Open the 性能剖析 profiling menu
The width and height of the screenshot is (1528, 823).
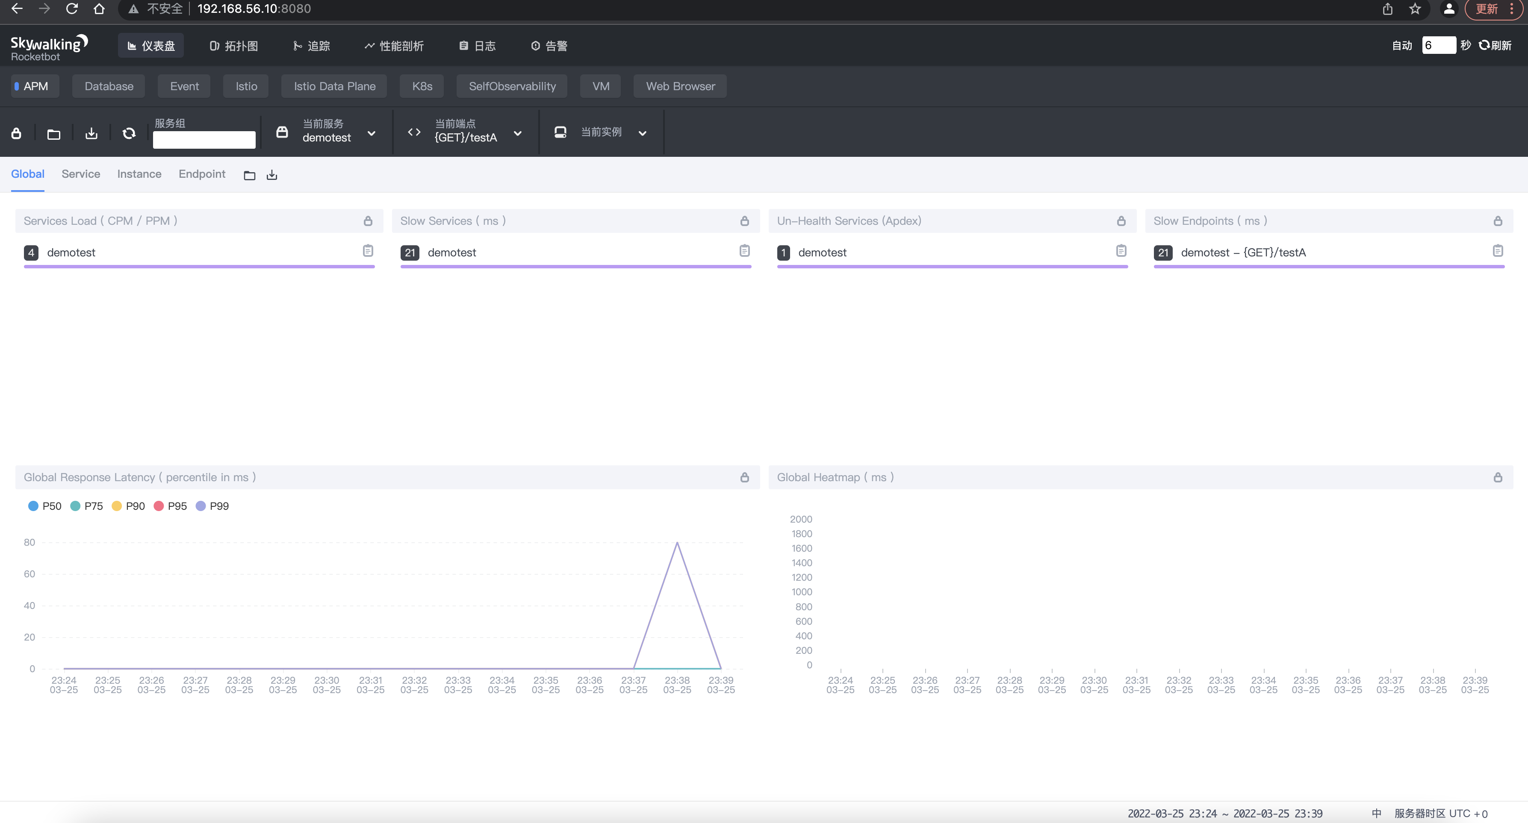click(x=394, y=46)
